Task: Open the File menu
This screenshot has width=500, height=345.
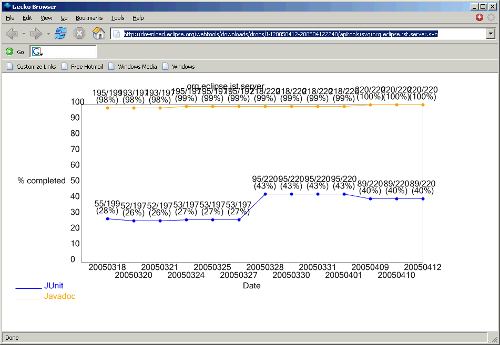Action: [x=10, y=18]
